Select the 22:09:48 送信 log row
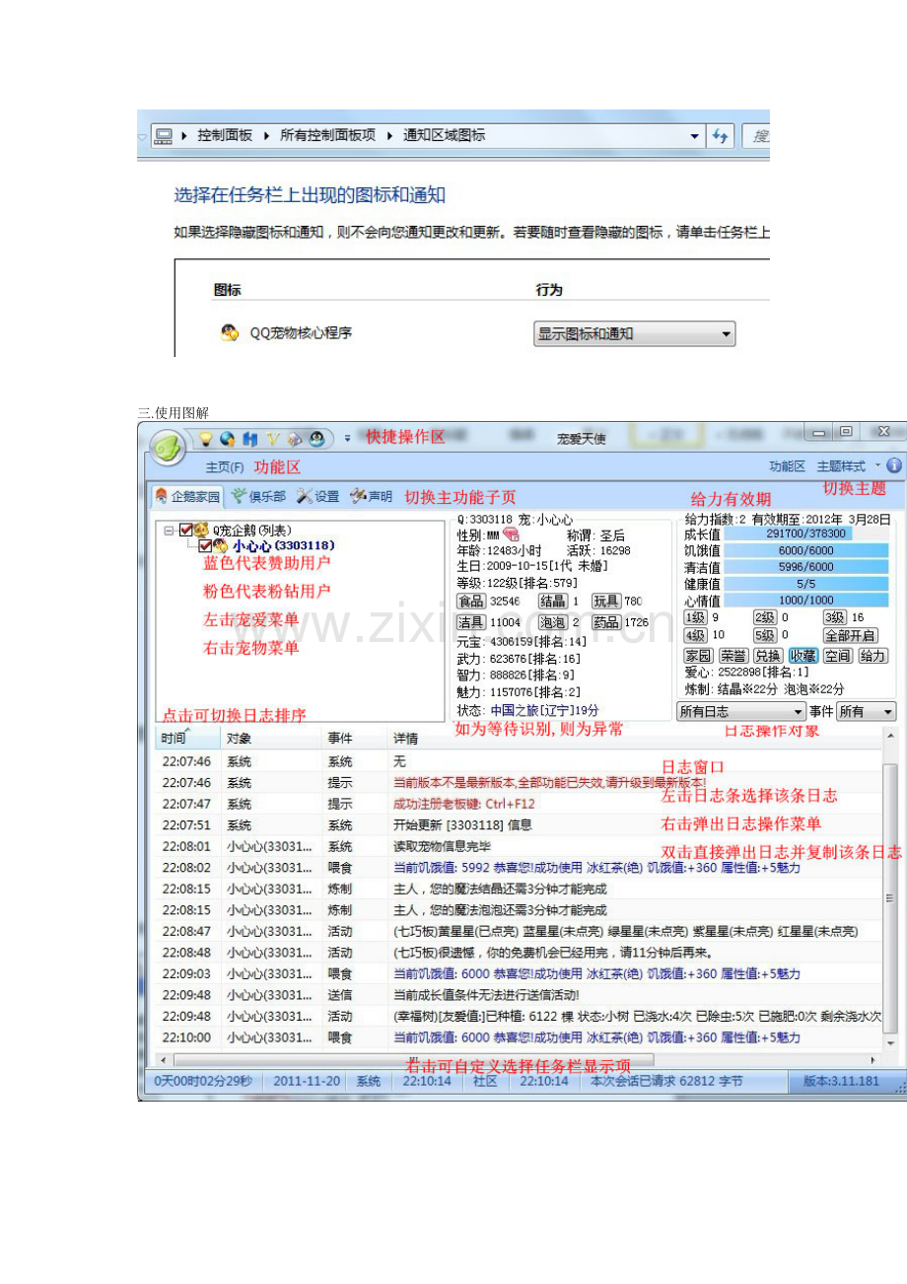This screenshot has width=907, height=1284. 520,995
